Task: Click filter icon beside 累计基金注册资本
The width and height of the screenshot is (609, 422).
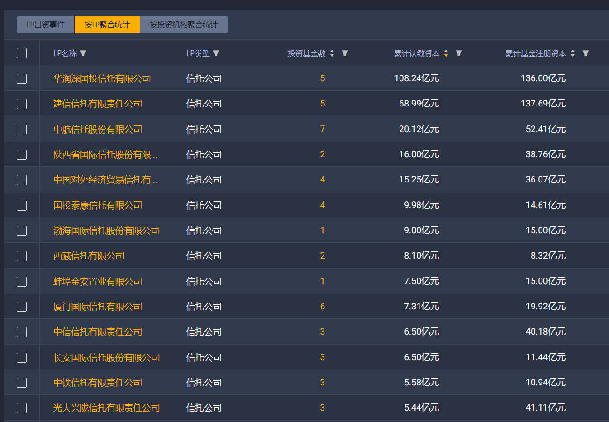Action: point(586,53)
